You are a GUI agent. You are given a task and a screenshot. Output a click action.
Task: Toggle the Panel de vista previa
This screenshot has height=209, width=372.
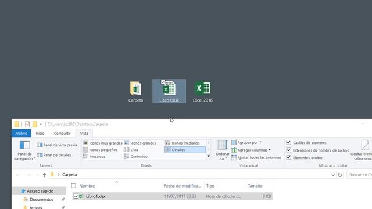57,145
